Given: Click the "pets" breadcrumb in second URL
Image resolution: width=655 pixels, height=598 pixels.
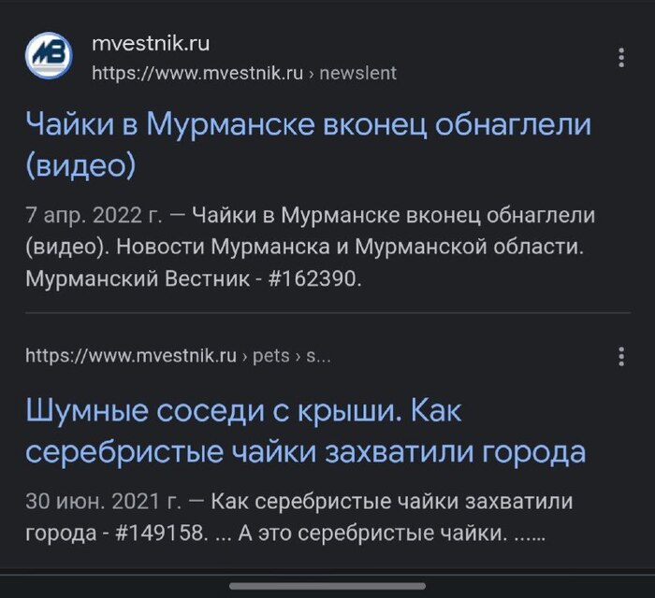Looking at the screenshot, I should click(x=270, y=356).
